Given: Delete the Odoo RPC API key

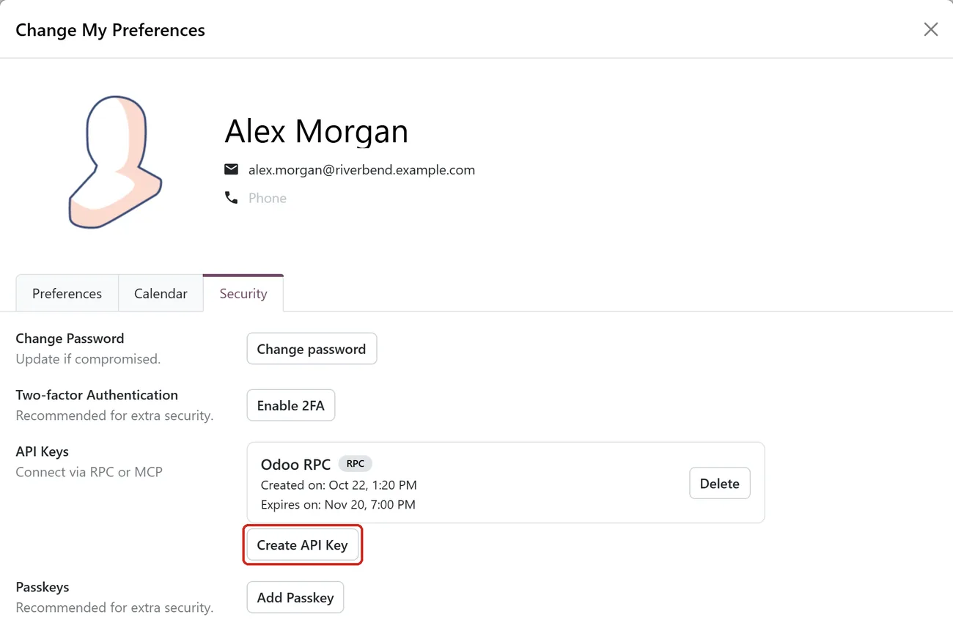Looking at the screenshot, I should pos(720,484).
